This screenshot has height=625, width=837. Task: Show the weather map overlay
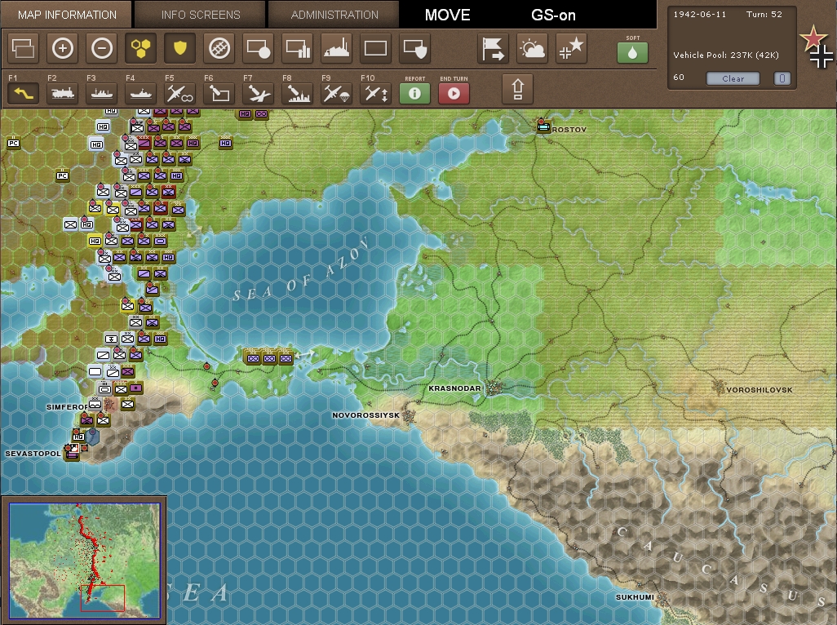pyautogui.click(x=532, y=49)
